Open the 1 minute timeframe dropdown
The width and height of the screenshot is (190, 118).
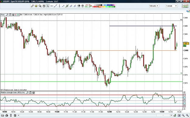[171, 6]
